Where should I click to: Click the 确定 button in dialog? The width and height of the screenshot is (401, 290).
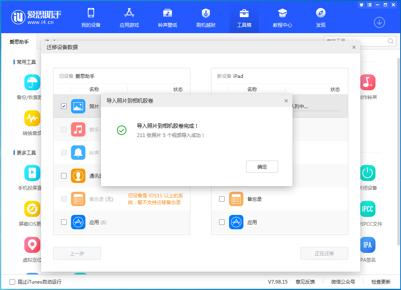click(262, 167)
